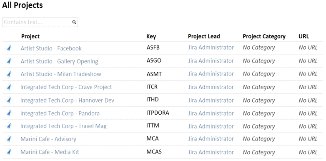Open the Marini Cafe - Media Kit link
Viewport: 326px width, 161px height.
(50, 152)
